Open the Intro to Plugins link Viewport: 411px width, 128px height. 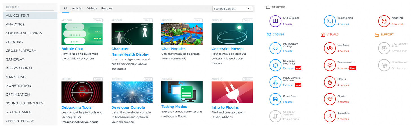point(225,107)
